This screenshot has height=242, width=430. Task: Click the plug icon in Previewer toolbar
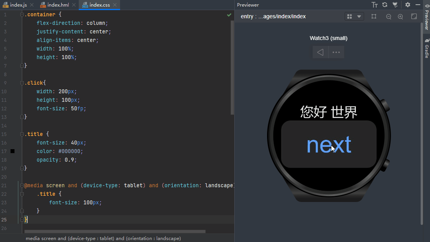(x=395, y=5)
